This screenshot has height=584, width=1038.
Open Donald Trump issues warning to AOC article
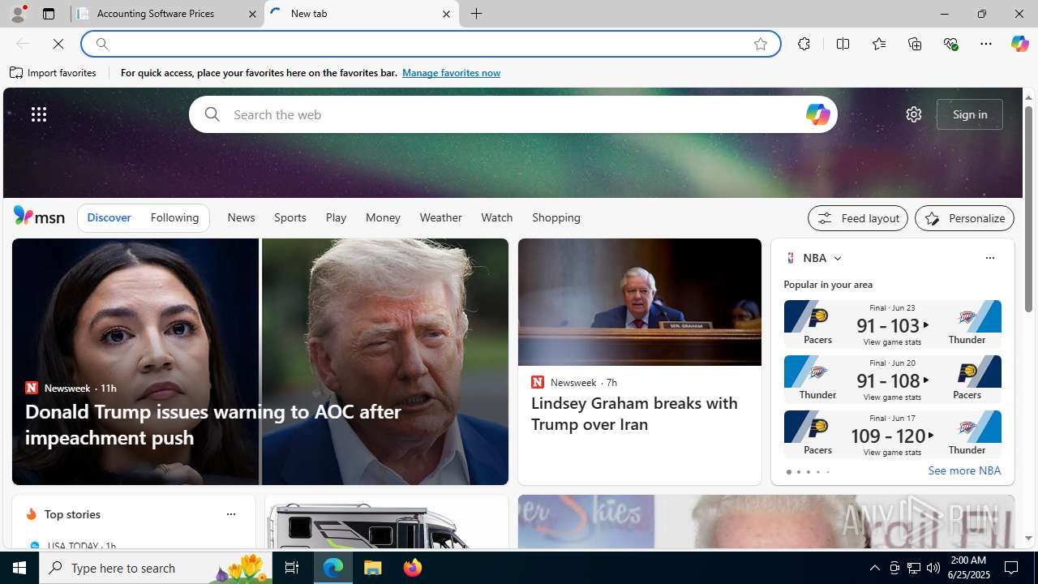213,424
